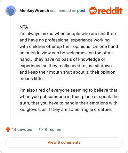Click the "6 replies" label

point(53,130)
